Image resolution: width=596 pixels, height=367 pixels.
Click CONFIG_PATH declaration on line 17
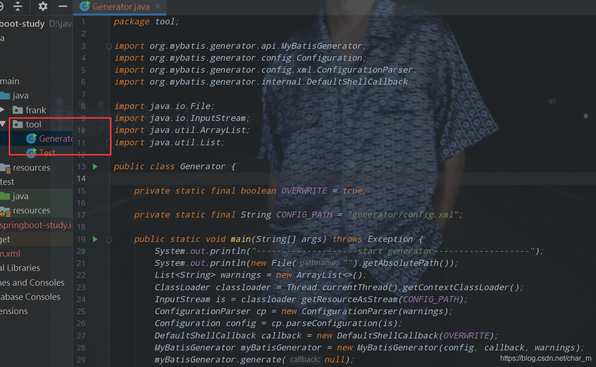304,215
